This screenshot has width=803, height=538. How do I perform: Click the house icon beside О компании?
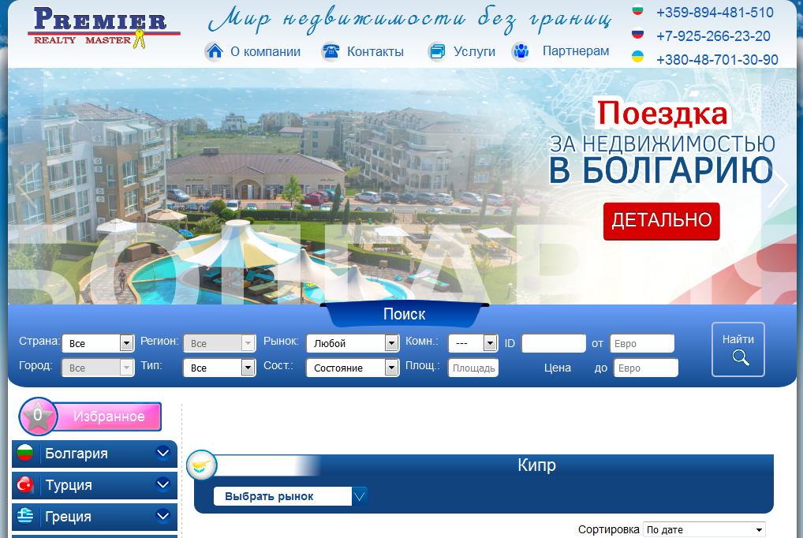tap(215, 51)
